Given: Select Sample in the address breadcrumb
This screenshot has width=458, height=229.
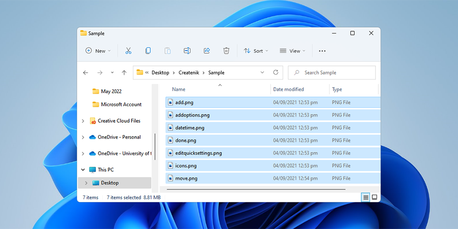Looking at the screenshot, I should (216, 73).
